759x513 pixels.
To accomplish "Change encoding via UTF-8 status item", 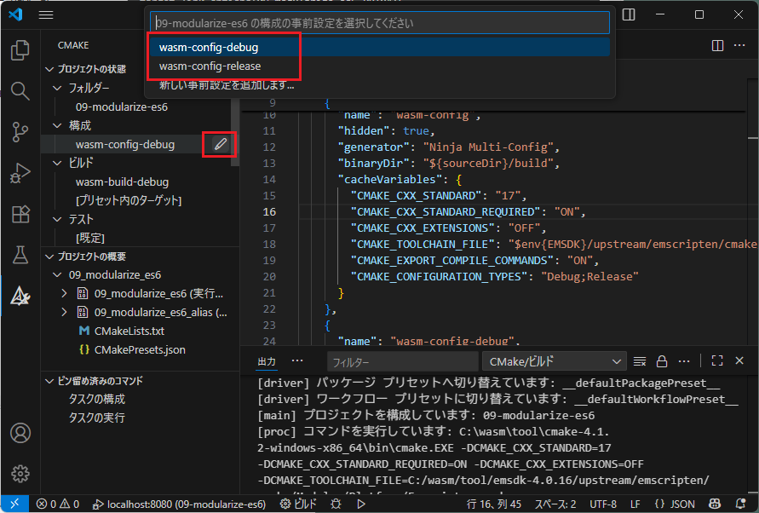I will pos(602,504).
